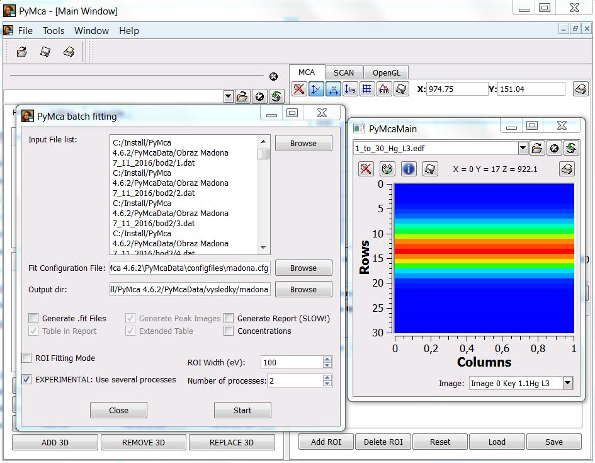Toggle the Generate Peak Images checkbox
Image resolution: width=595 pixels, height=463 pixels.
(130, 318)
